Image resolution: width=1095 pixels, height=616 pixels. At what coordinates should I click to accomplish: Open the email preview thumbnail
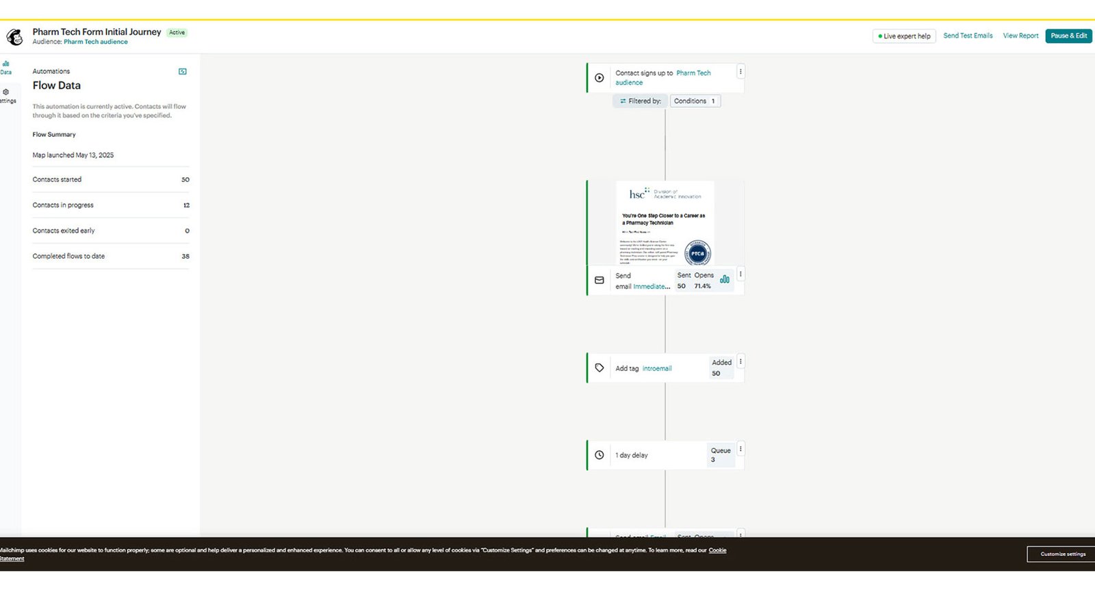tap(665, 223)
